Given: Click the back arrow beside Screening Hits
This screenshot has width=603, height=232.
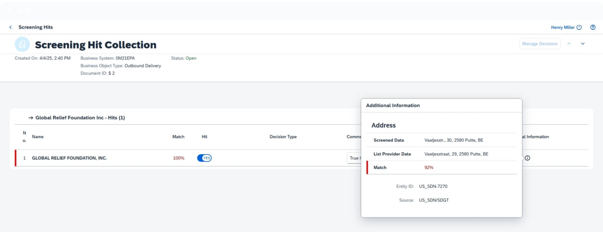Looking at the screenshot, I should 11,27.
